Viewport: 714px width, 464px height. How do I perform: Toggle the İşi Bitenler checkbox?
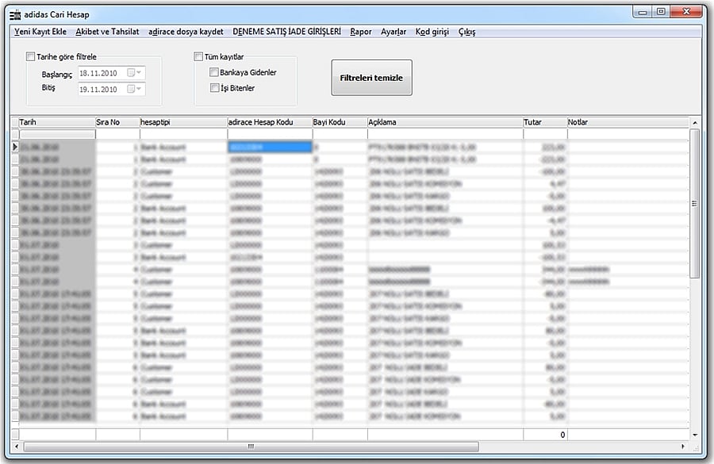click(214, 87)
